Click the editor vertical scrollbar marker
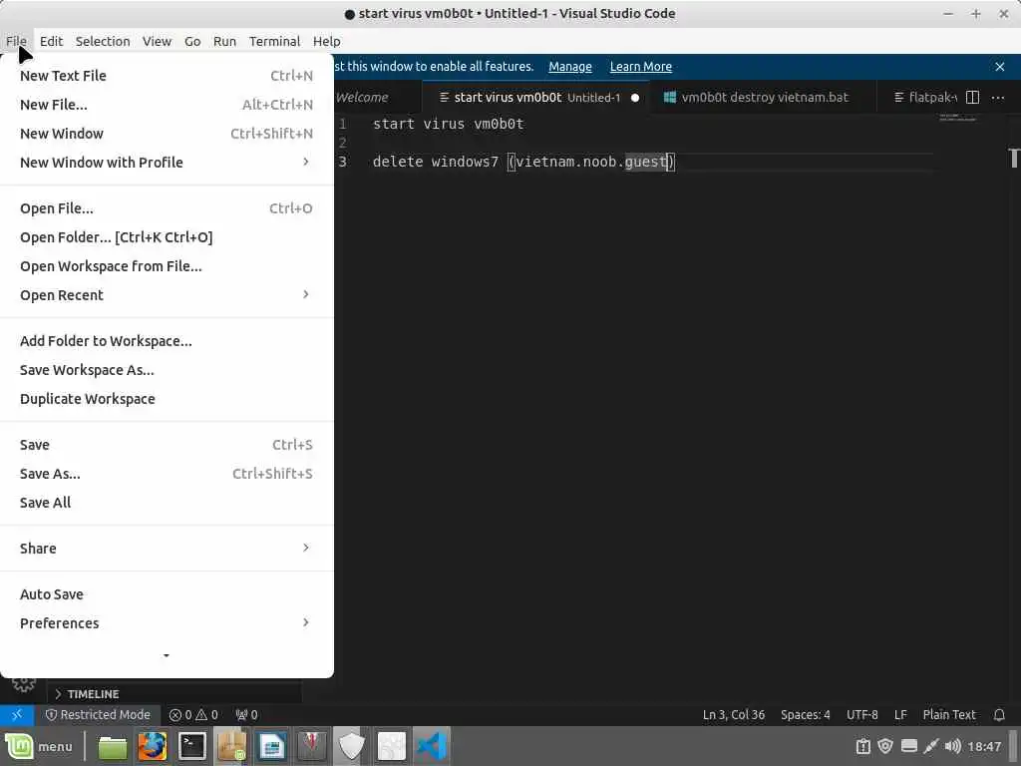Image resolution: width=1021 pixels, height=766 pixels. click(x=1014, y=158)
